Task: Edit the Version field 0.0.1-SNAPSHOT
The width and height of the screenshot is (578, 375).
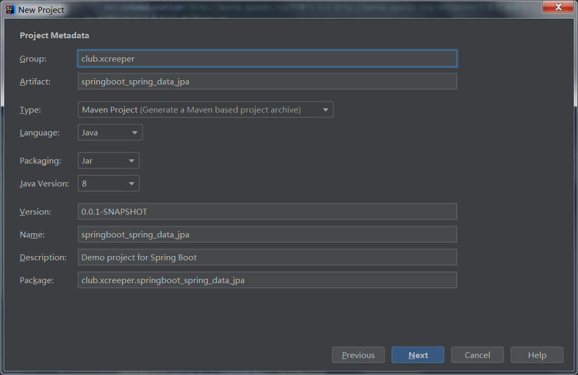Action: tap(267, 211)
